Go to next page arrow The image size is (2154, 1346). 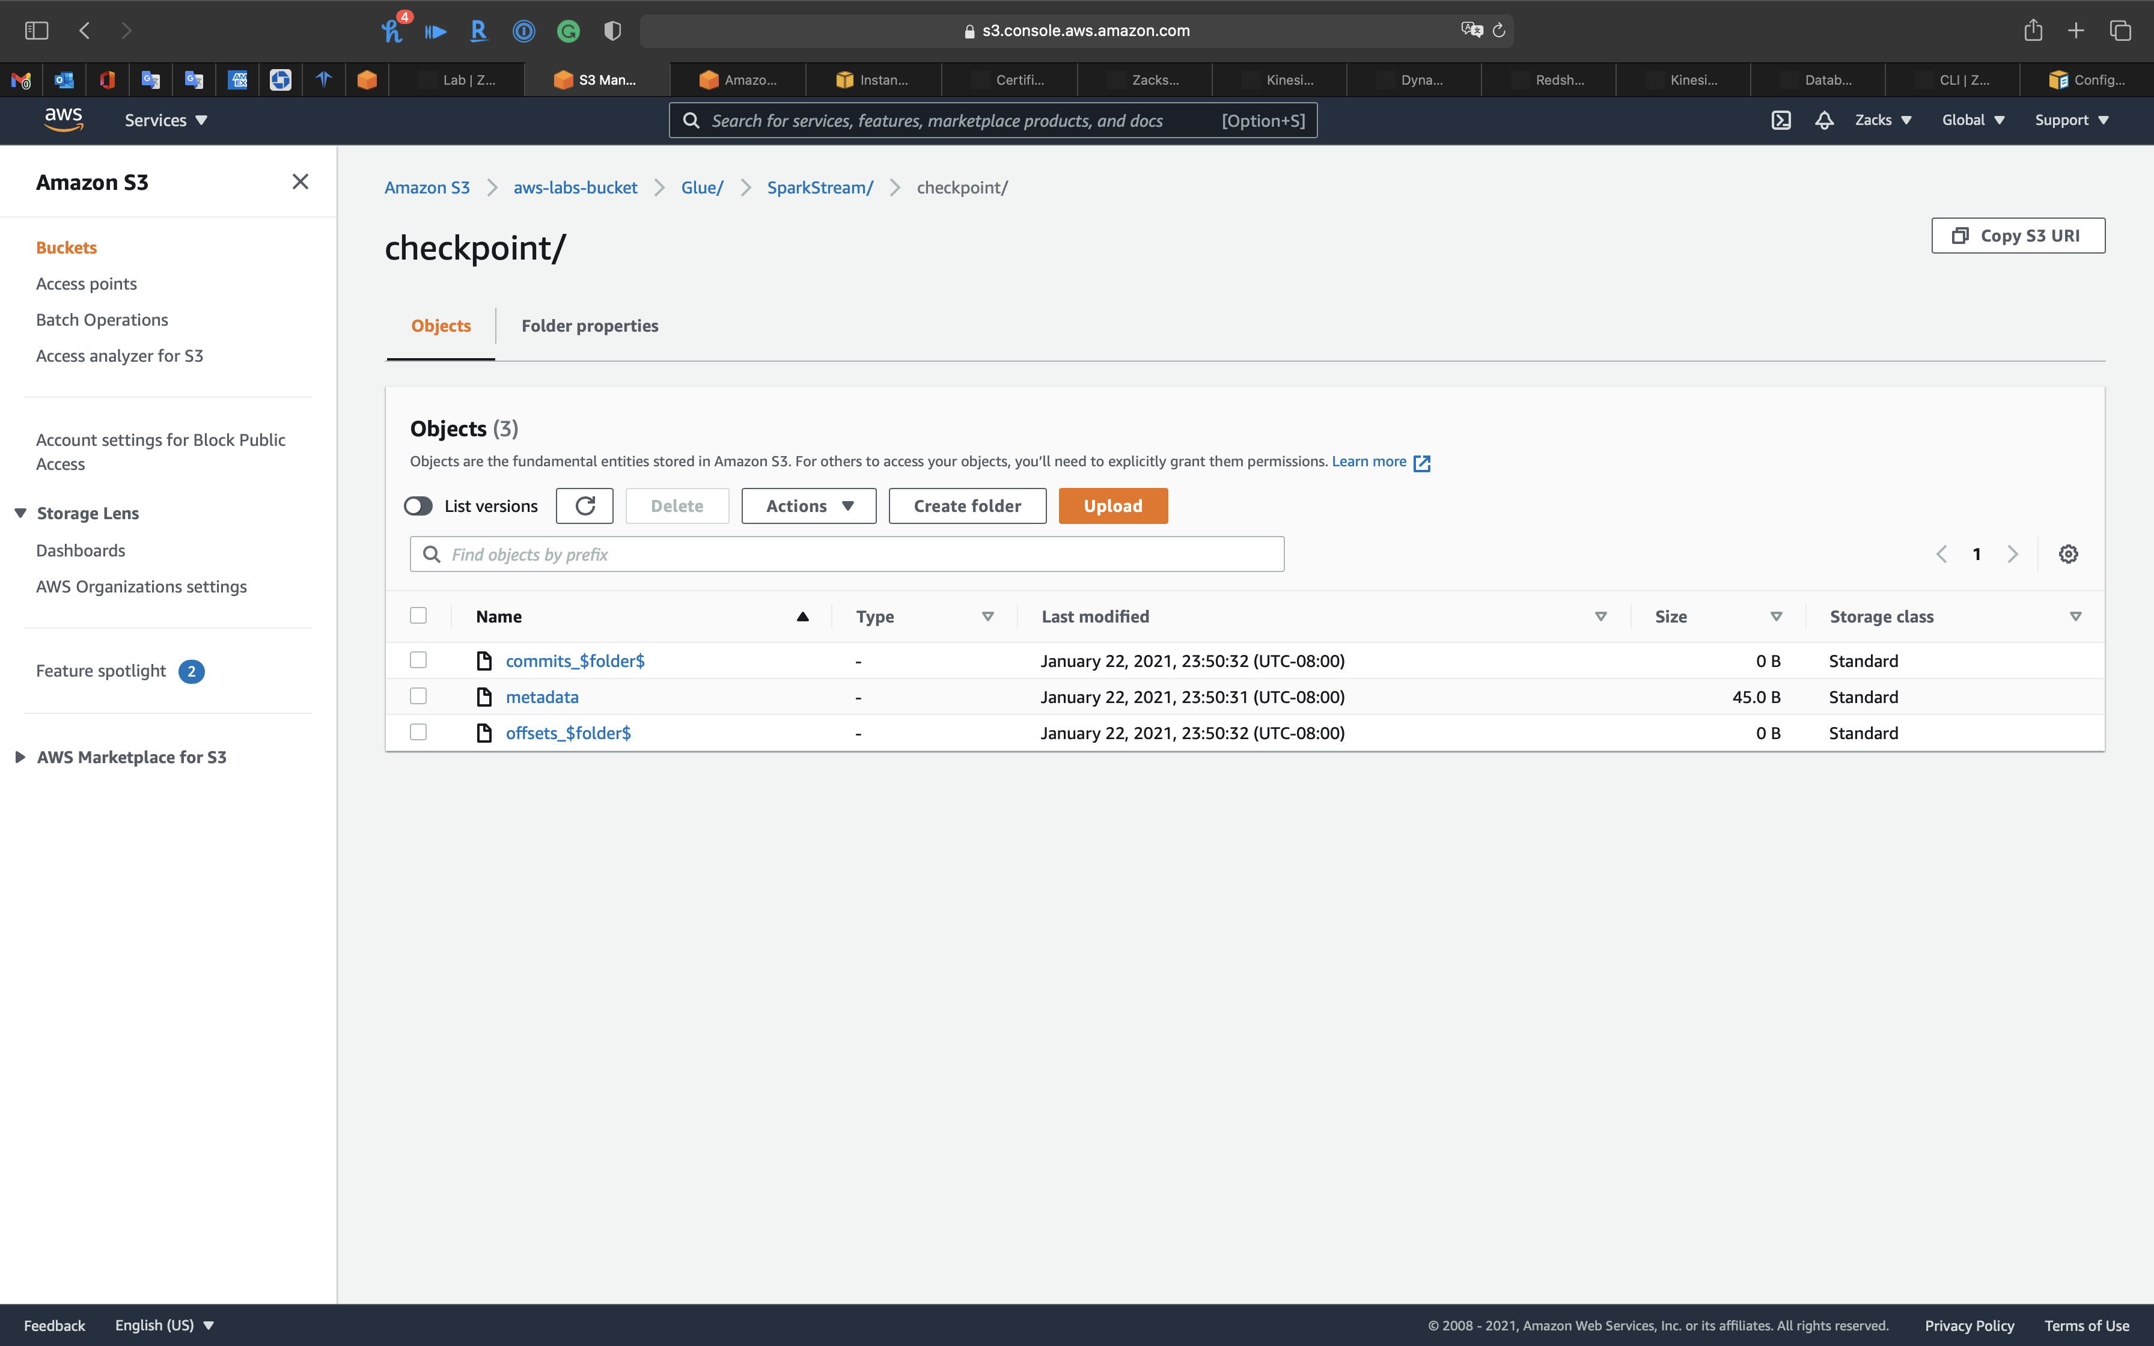2013,553
